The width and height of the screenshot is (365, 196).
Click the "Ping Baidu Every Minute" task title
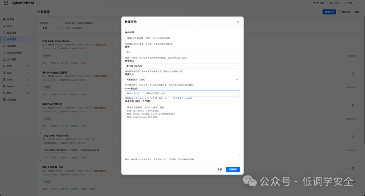(56, 41)
